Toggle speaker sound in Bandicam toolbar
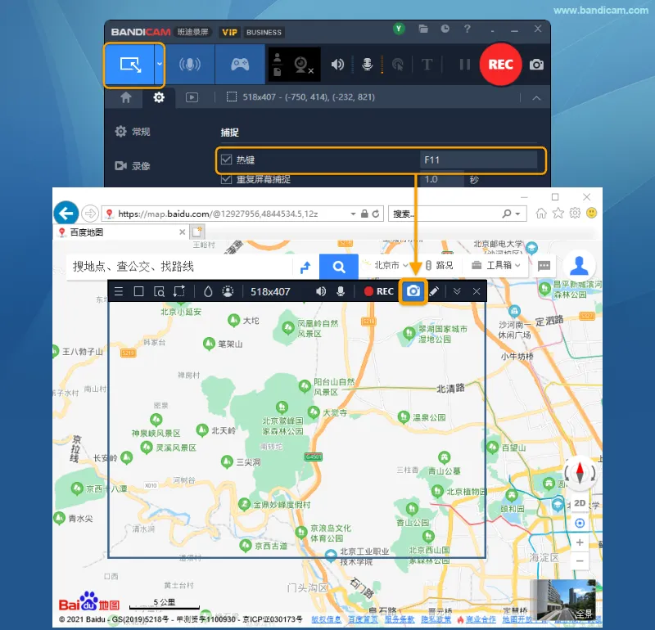655x630 pixels. 337,65
